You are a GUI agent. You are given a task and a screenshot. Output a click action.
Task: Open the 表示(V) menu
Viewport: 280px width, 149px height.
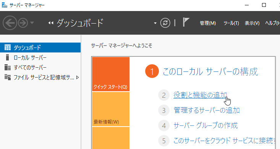252,23
